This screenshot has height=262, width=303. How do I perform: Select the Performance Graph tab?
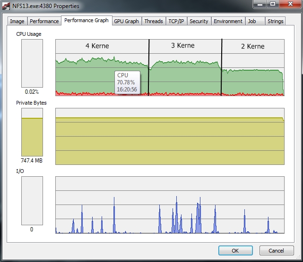(87, 20)
